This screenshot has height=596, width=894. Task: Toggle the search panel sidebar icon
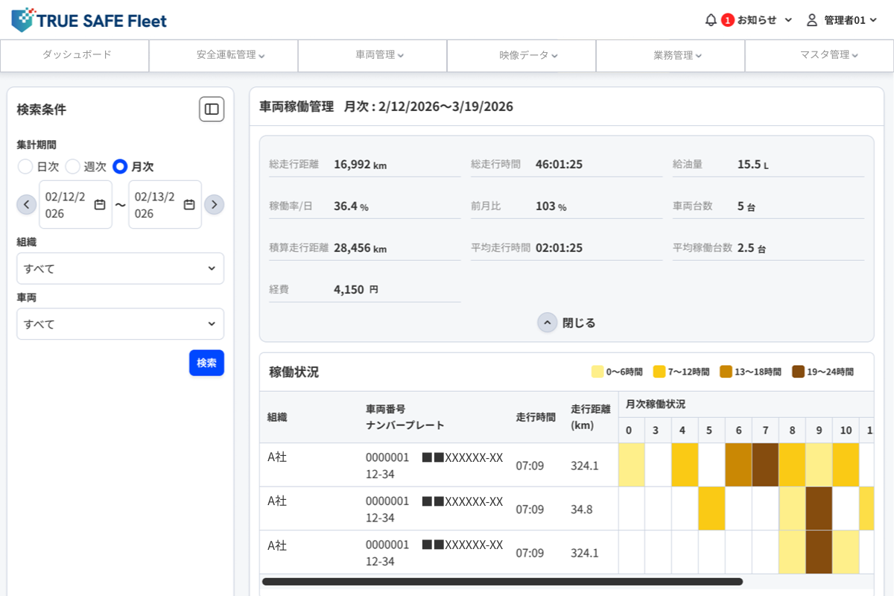click(212, 110)
